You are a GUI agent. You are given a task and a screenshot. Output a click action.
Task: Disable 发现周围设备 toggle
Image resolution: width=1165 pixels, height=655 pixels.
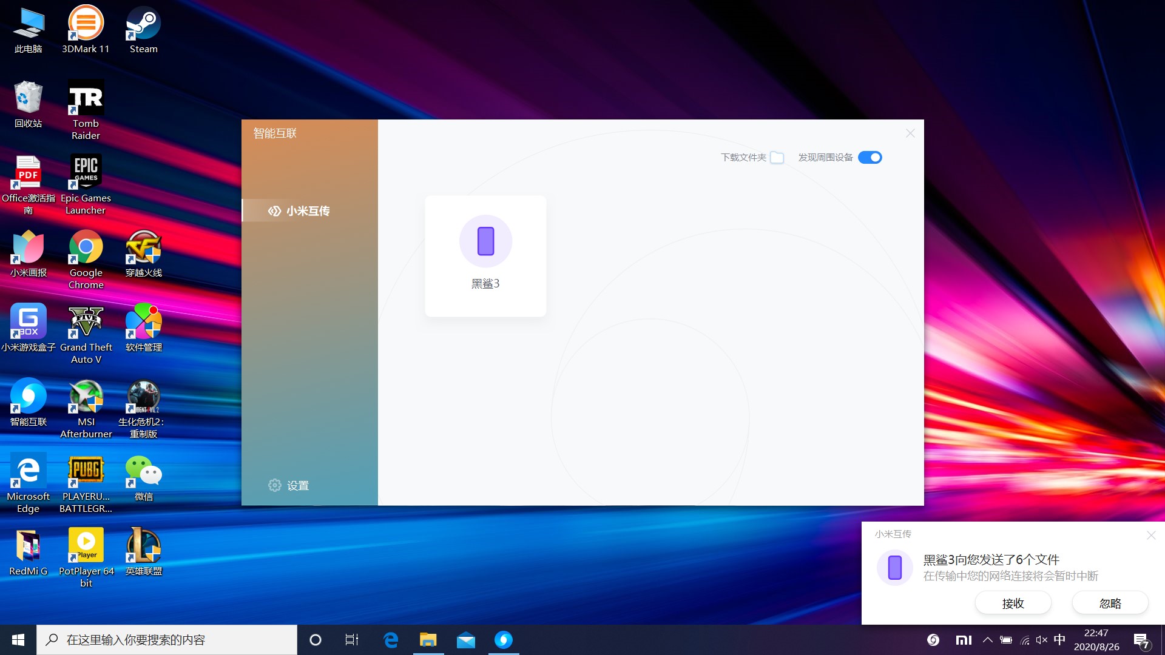coord(870,157)
